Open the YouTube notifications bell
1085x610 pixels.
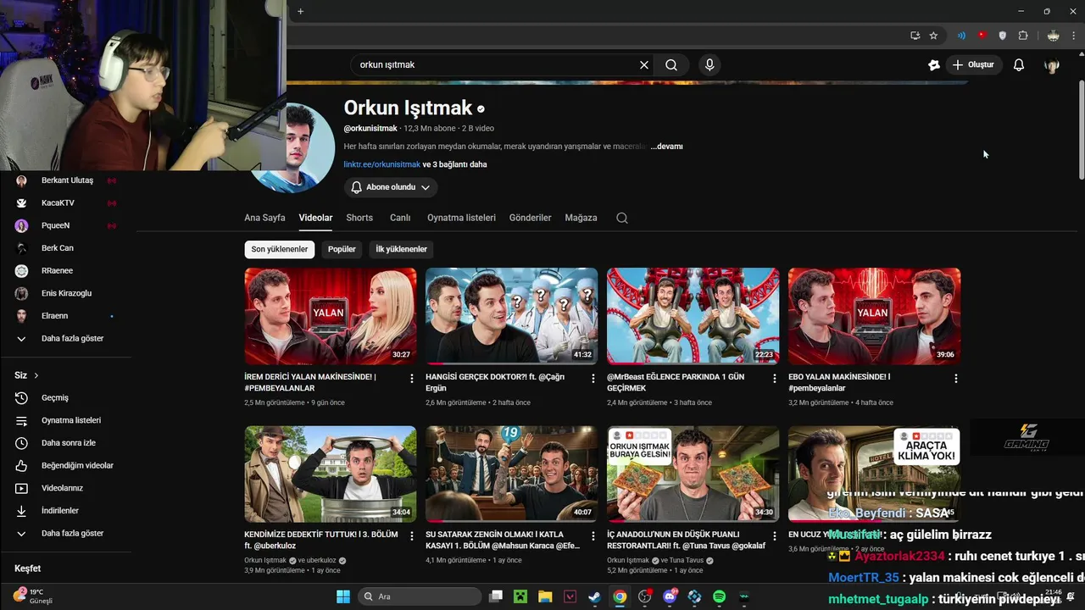point(1019,64)
